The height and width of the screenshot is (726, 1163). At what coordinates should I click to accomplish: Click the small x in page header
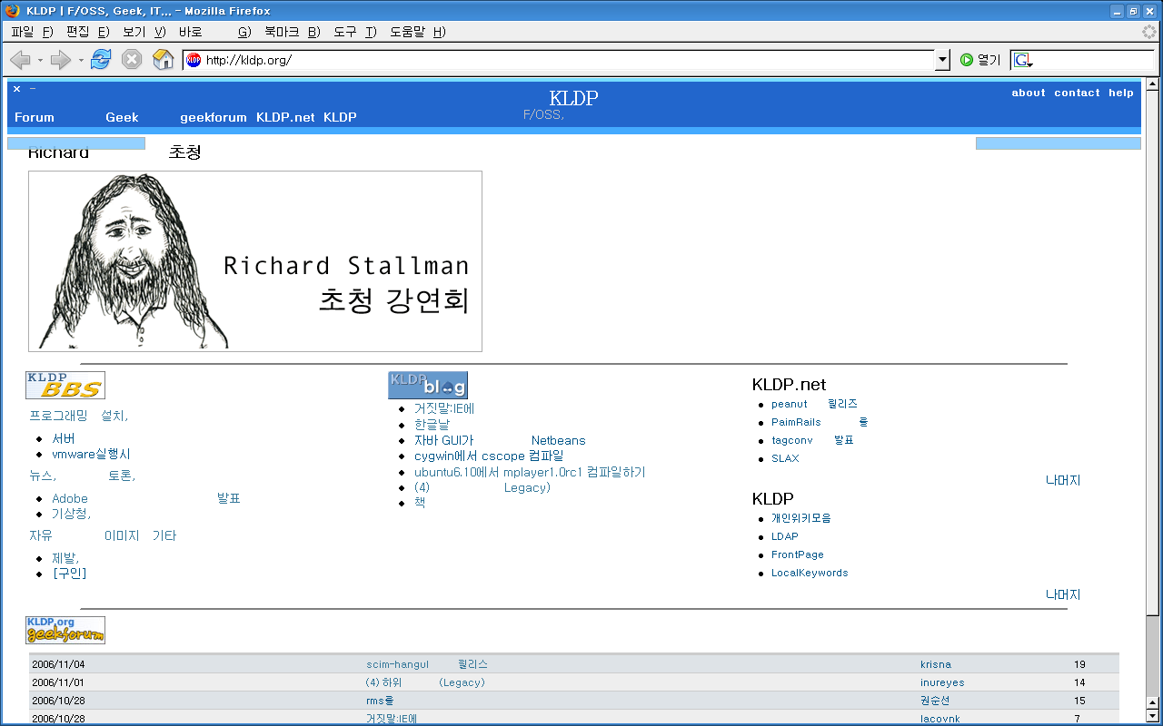[16, 89]
